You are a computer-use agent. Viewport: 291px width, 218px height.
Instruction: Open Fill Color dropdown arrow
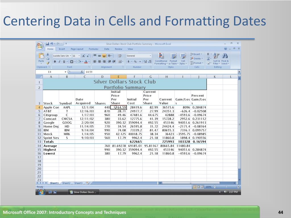[x=82, y=62]
